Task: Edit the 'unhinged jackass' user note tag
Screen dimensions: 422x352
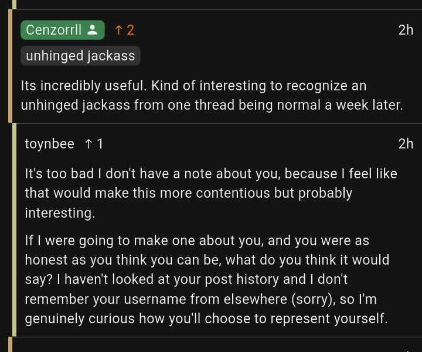Action: (x=80, y=56)
